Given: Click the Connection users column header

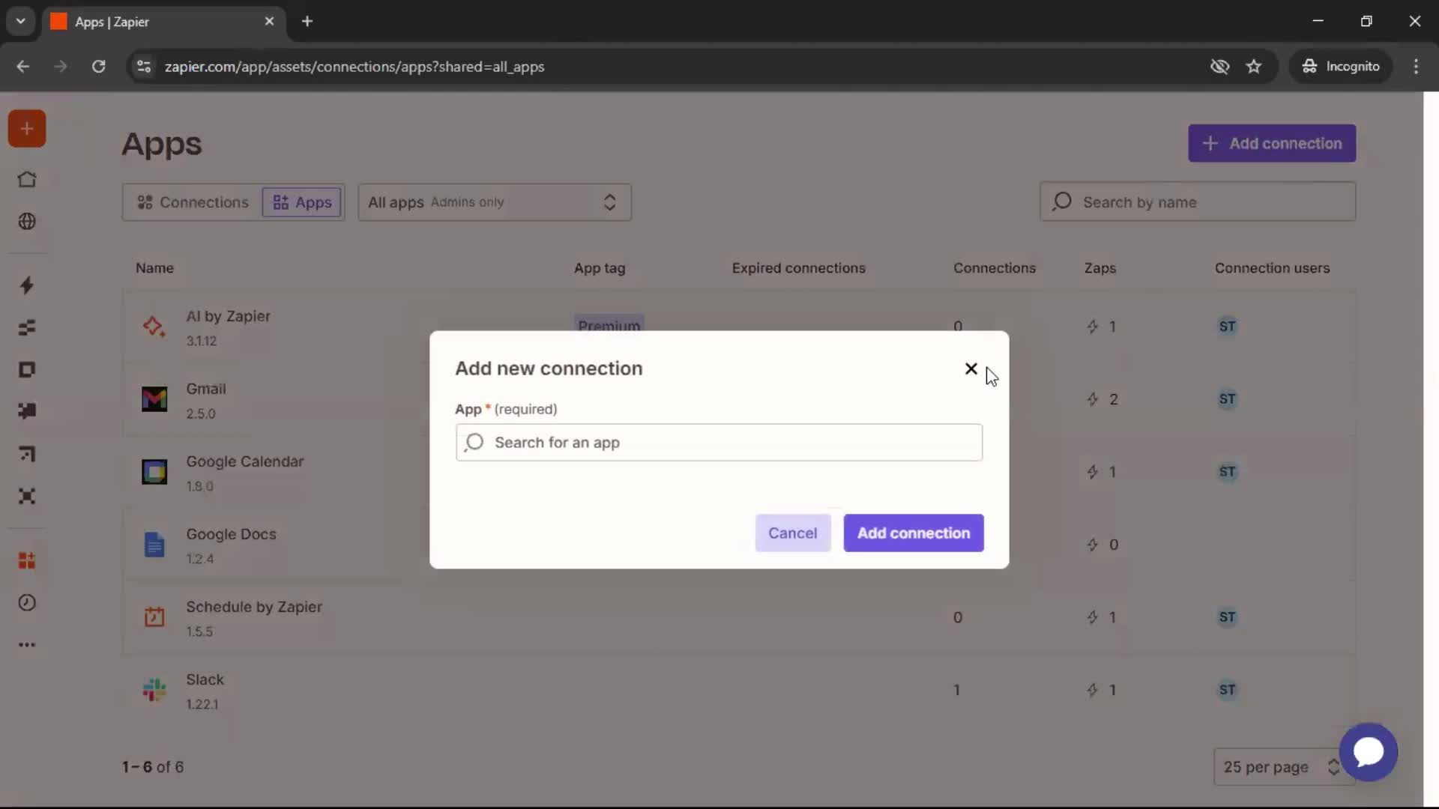Looking at the screenshot, I should [1273, 268].
